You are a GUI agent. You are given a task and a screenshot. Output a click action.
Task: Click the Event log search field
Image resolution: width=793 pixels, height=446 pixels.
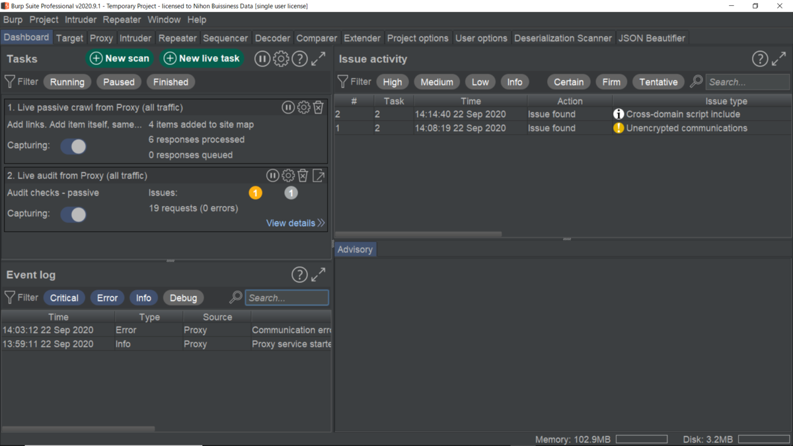287,298
